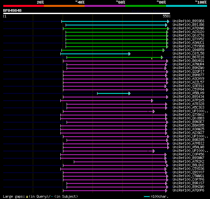Screen dimensions: 210x199
Task: Click the yellow query-gap marker in B6TE16 row
Action: [x=152, y=59]
